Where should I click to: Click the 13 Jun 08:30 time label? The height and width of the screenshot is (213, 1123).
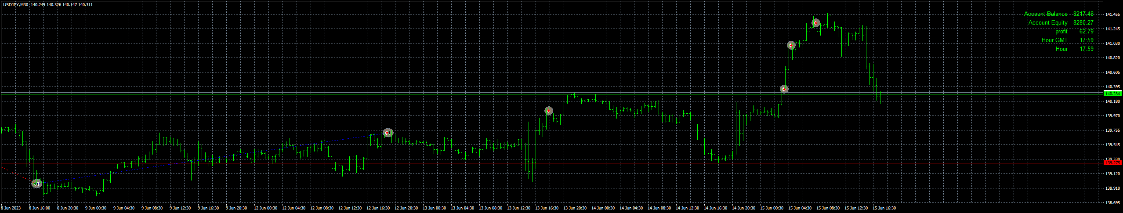490,208
